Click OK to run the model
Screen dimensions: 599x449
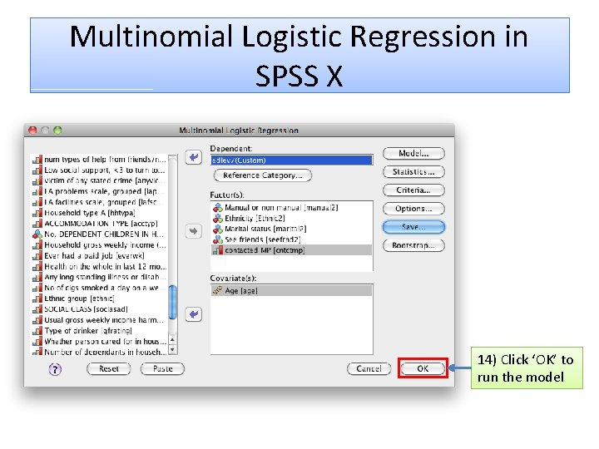pos(423,368)
